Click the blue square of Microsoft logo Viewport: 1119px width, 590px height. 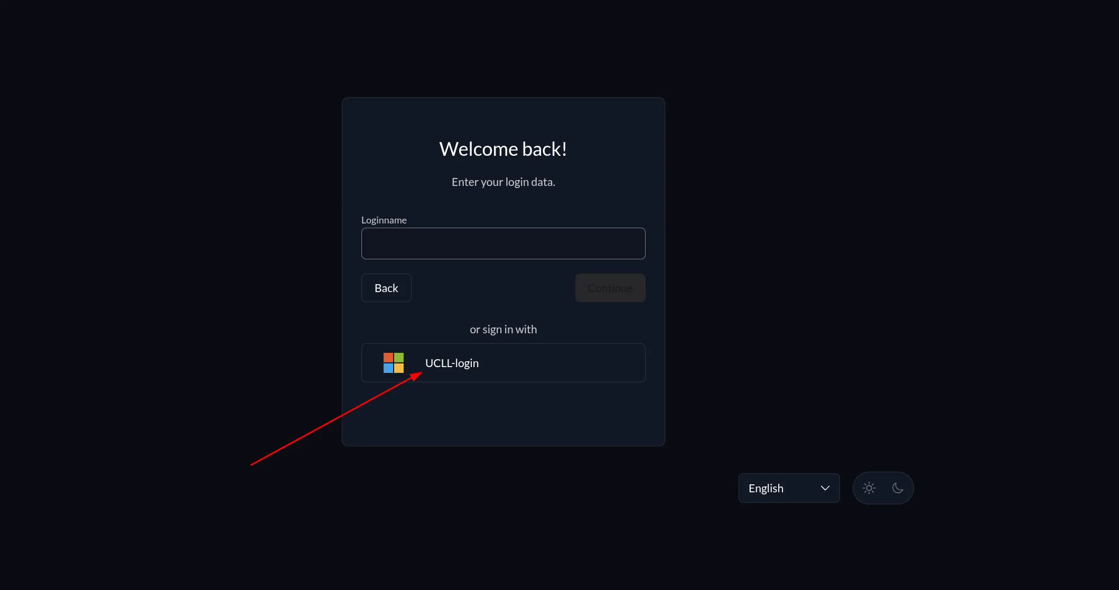point(388,368)
